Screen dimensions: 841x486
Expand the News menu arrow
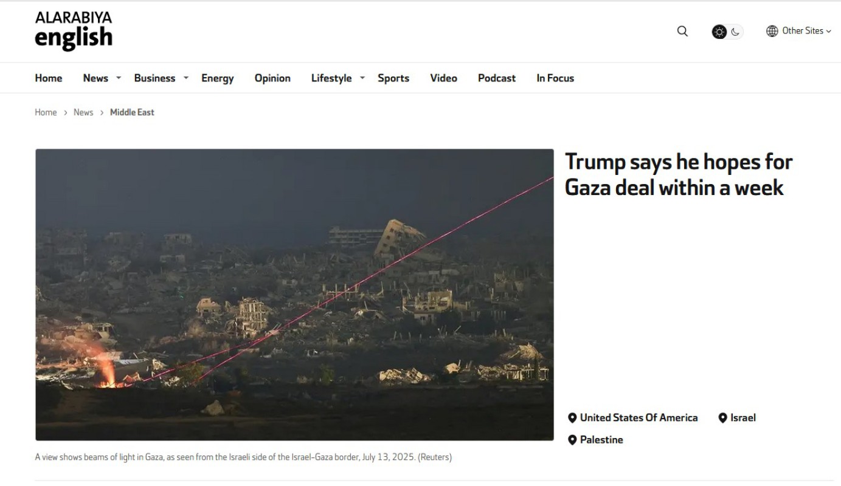[119, 78]
